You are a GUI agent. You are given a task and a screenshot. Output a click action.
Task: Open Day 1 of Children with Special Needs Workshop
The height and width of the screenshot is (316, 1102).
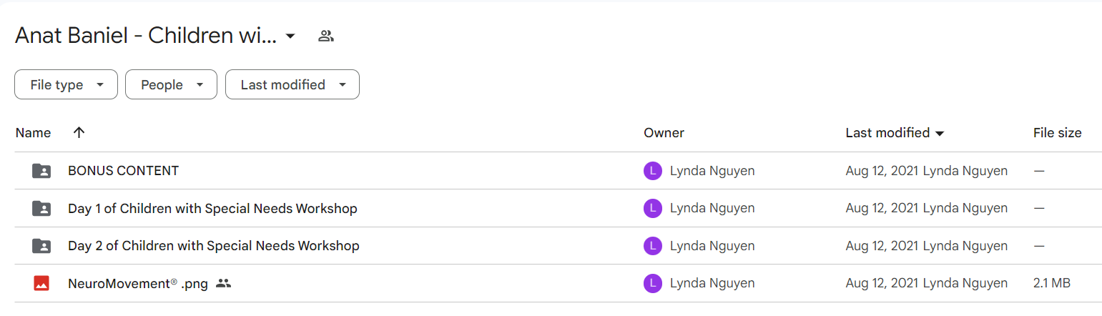click(212, 209)
